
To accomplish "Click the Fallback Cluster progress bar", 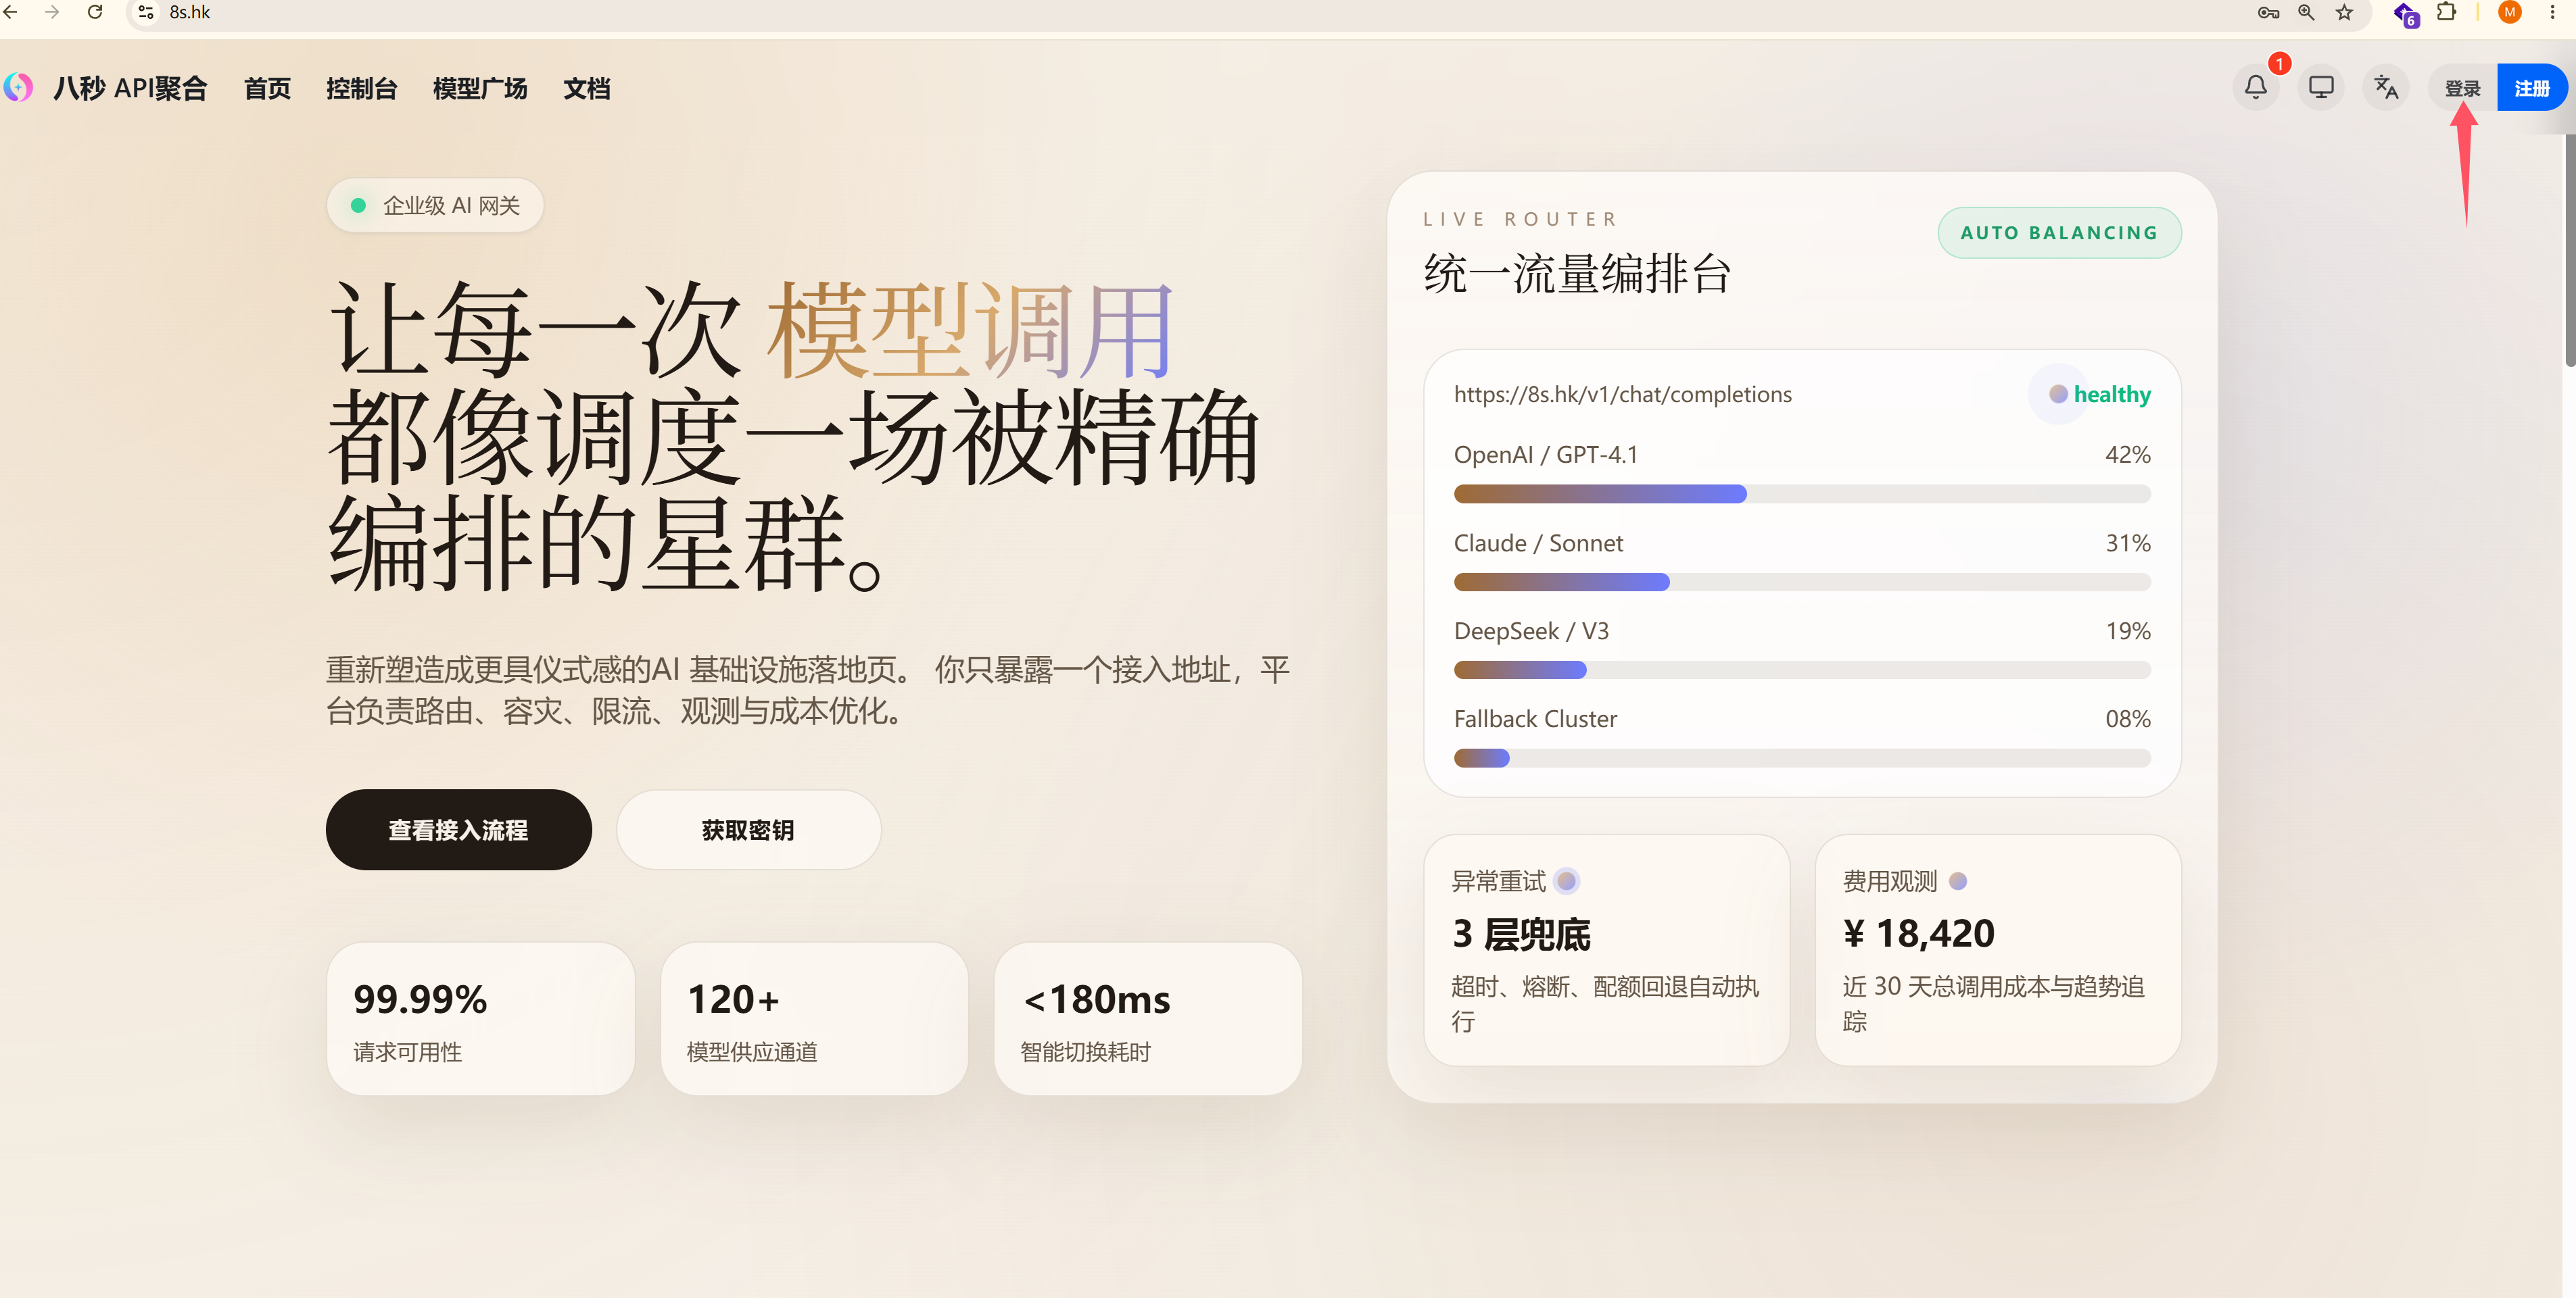I will click(x=1802, y=758).
